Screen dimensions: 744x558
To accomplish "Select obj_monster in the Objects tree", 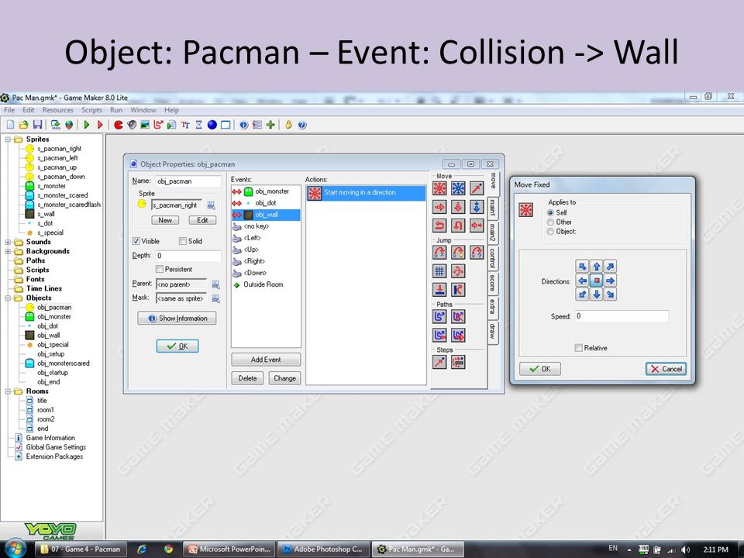I will 54,316.
